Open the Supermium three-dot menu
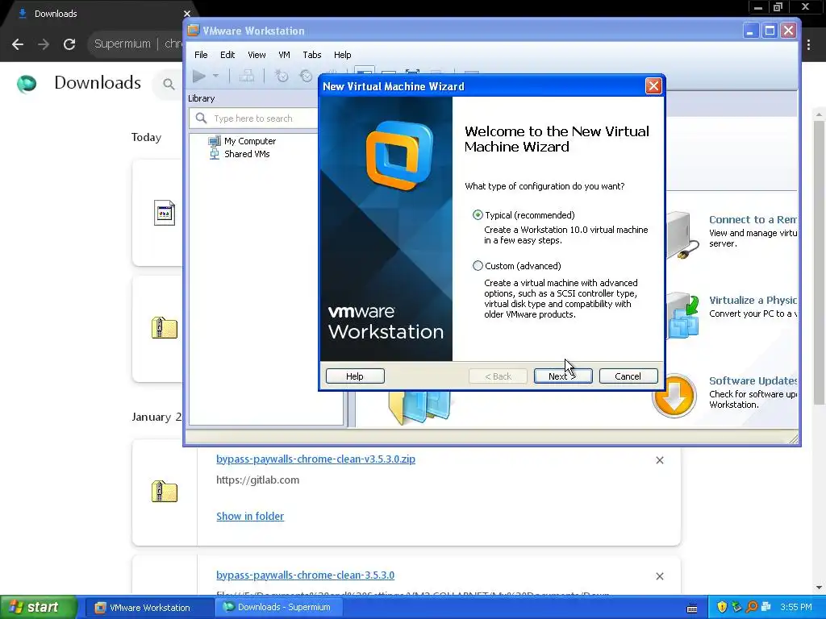 (x=808, y=45)
